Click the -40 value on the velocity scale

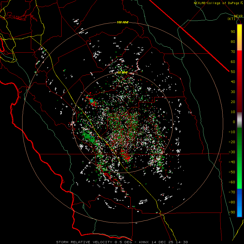(232, 162)
